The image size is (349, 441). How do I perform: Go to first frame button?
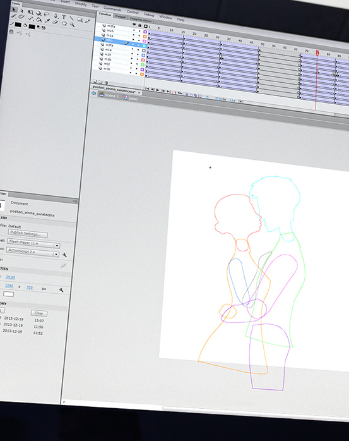pos(147,88)
